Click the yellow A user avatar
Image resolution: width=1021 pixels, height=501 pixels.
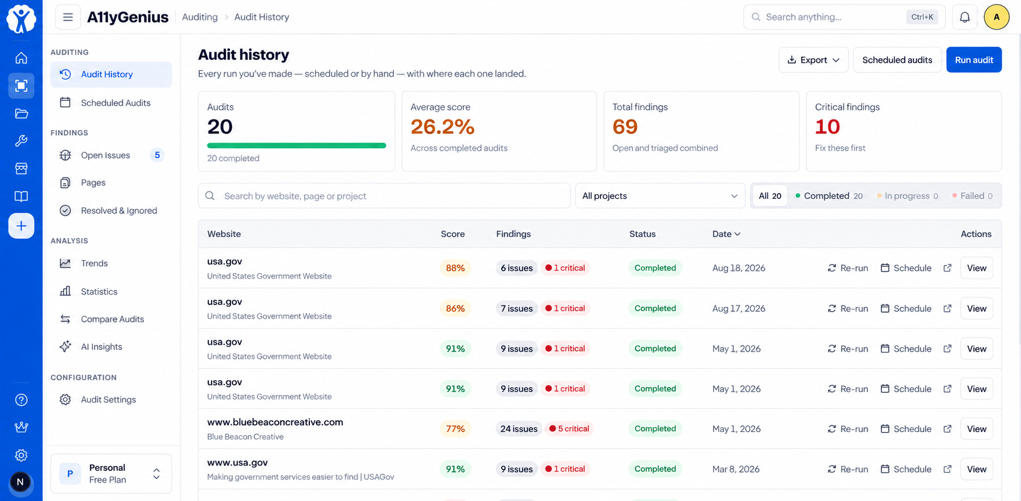[996, 17]
